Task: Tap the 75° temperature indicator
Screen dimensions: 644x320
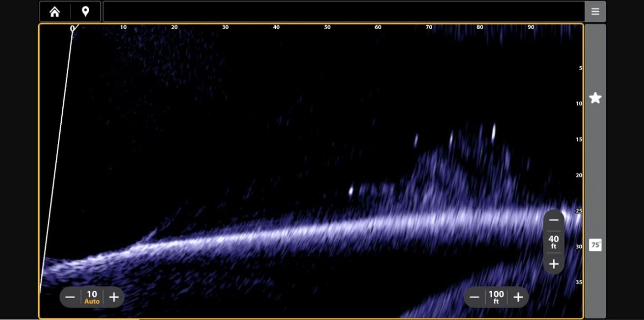Action: pos(595,245)
